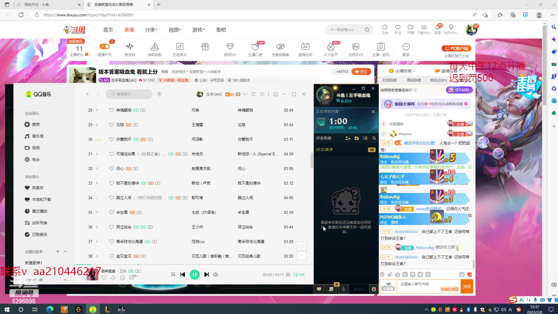Open Microsoft Edge from the taskbar
The height and width of the screenshot is (314, 558).
pyautogui.click(x=50, y=309)
